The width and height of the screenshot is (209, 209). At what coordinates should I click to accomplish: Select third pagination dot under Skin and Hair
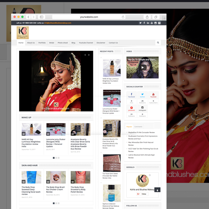[x=59, y=203]
